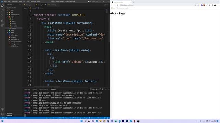Open Windows Start button in taskbar

pyautogui.click(x=81, y=121)
